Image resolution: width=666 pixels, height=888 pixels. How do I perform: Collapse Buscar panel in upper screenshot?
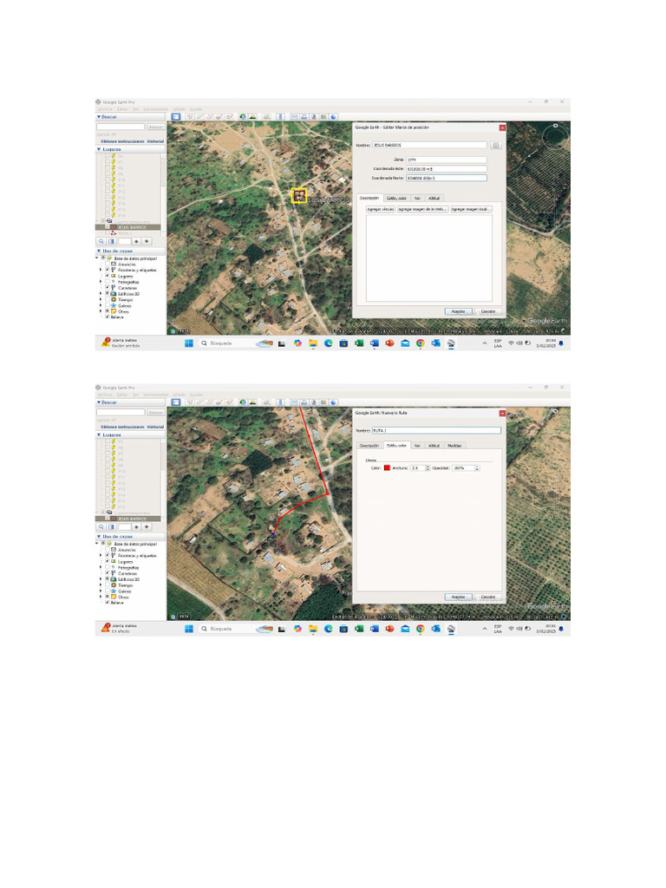tap(99, 117)
